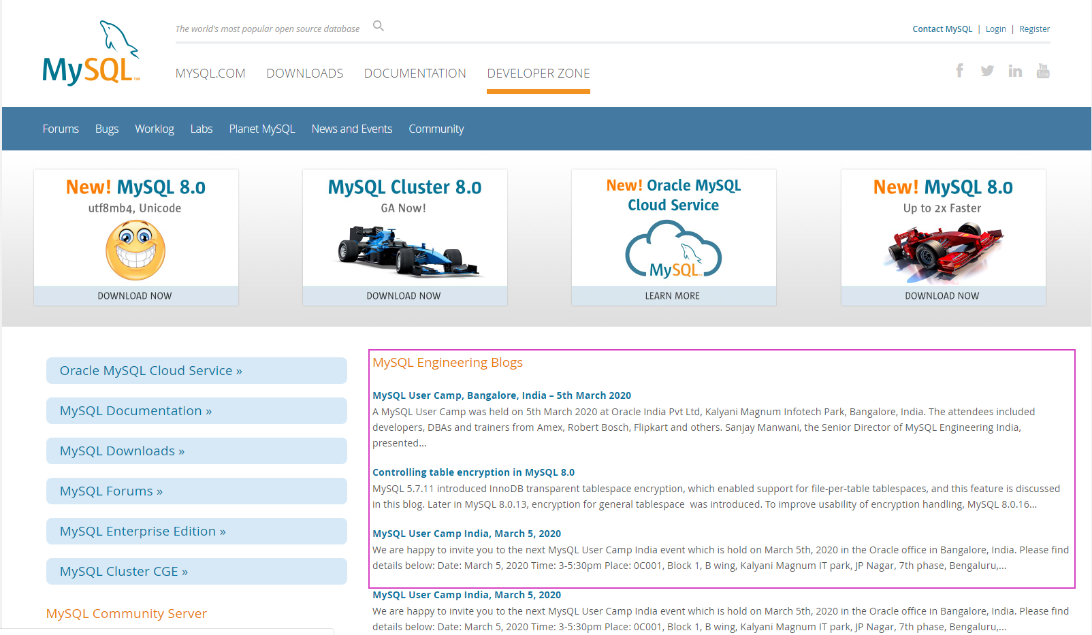Click LEARN MORE under Cloud Service
This screenshot has height=635, width=1092.
[673, 296]
